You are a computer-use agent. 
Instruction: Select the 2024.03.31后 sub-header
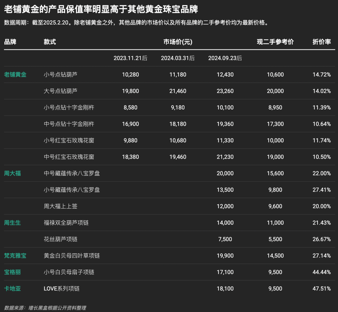(x=178, y=58)
